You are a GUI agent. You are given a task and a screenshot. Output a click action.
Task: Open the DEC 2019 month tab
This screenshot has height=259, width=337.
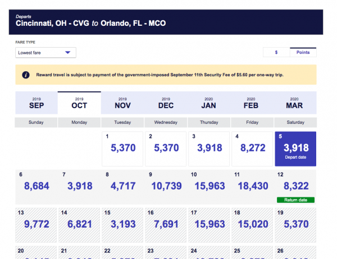point(166,103)
